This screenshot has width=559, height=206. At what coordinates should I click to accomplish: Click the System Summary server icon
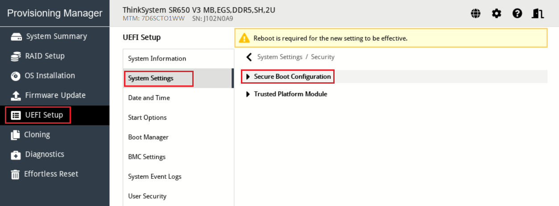(16, 36)
